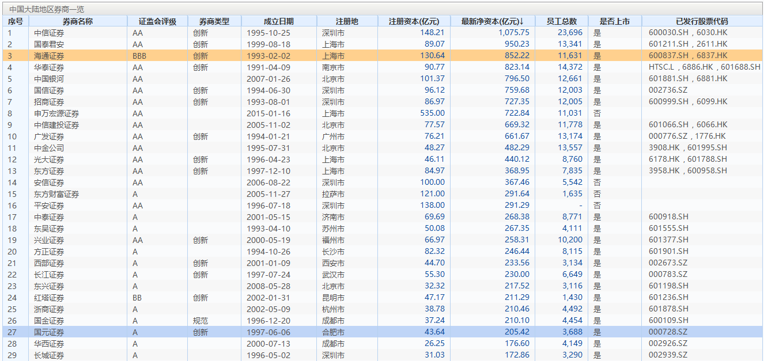
Task: Click stock code 000776.SZ，1776.HK
Action: point(687,136)
